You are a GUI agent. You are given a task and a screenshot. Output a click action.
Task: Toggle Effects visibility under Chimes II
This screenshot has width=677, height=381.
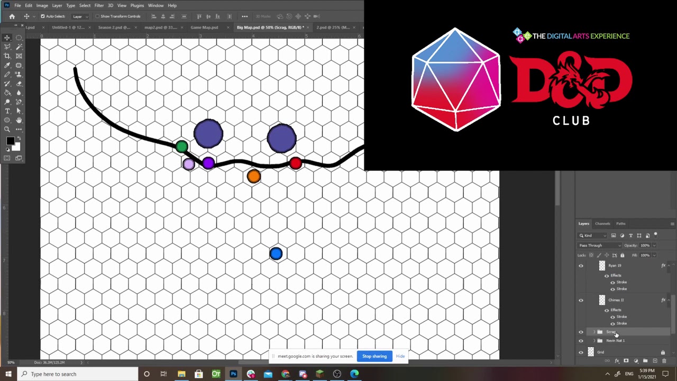tap(607, 310)
